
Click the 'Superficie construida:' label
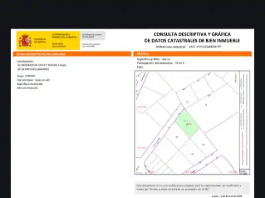pyautogui.click(x=30, y=84)
